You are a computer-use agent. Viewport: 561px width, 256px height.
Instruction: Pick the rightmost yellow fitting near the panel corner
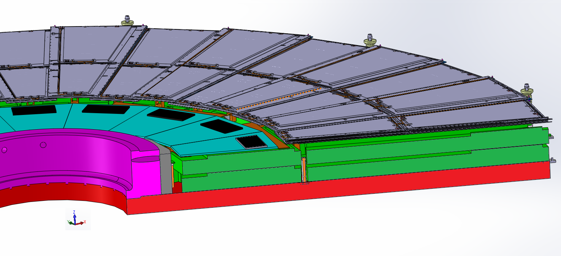coord(527,90)
